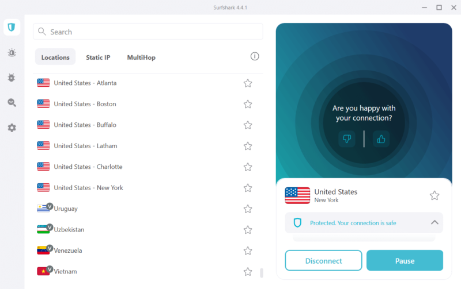Star the United States - New York list row

point(248,188)
